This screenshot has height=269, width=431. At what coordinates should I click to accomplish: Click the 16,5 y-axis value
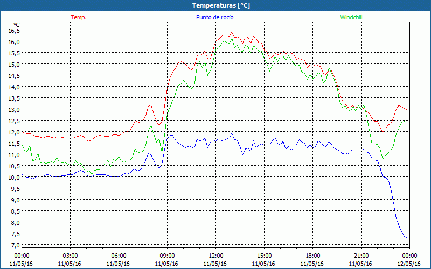click(x=15, y=31)
